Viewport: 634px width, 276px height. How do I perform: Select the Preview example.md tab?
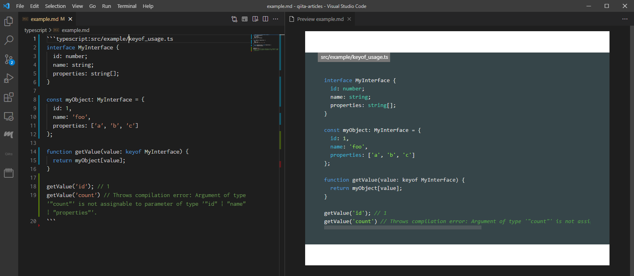[x=320, y=19]
